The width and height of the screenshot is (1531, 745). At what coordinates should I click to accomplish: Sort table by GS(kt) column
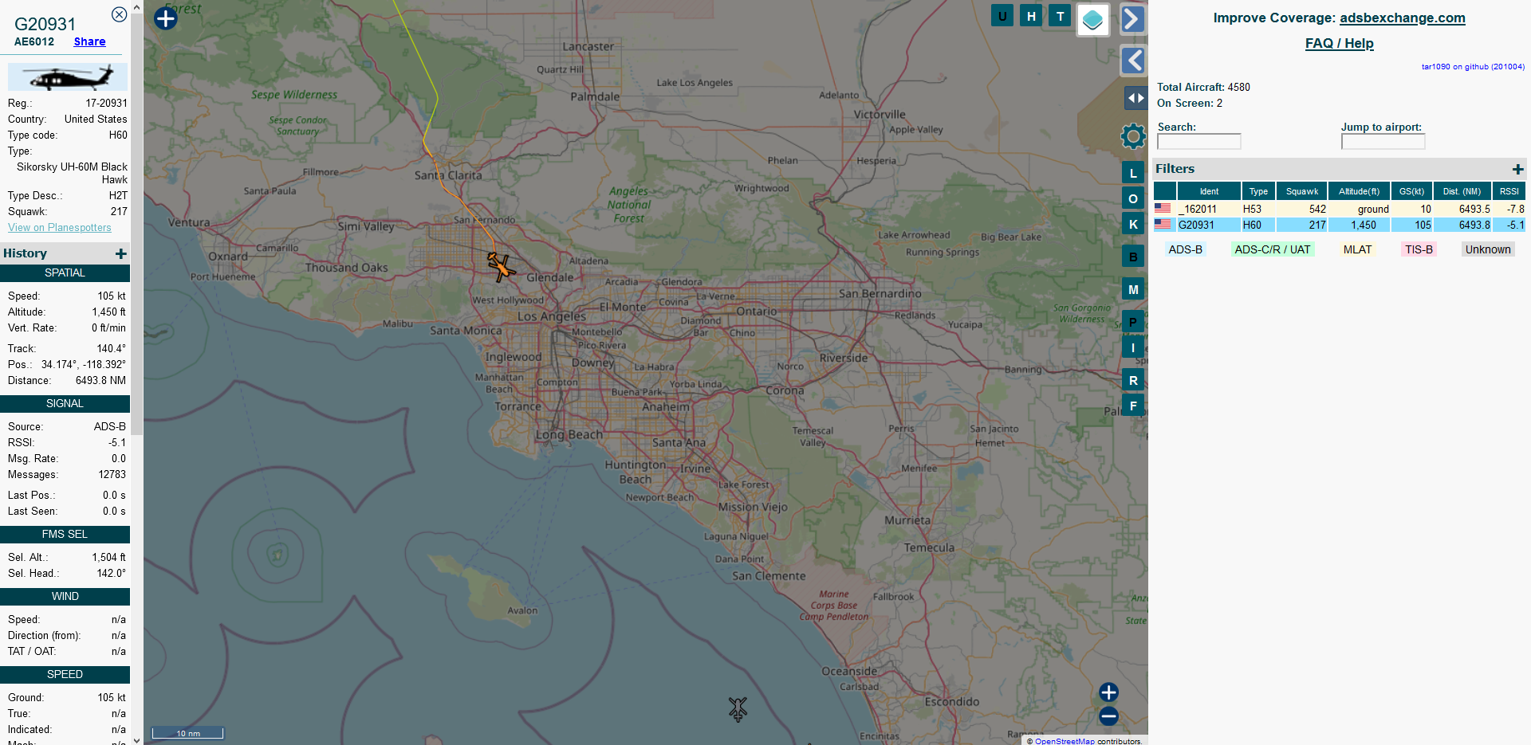[x=1411, y=191]
